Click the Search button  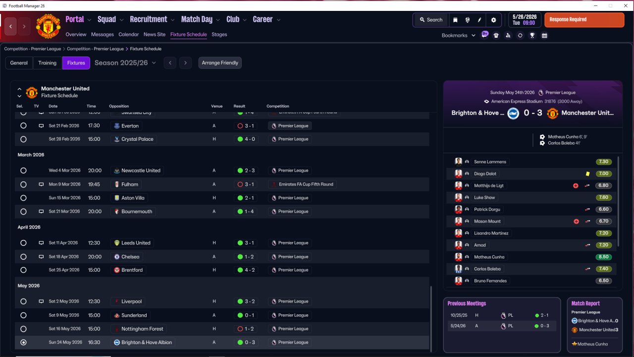pos(431,20)
